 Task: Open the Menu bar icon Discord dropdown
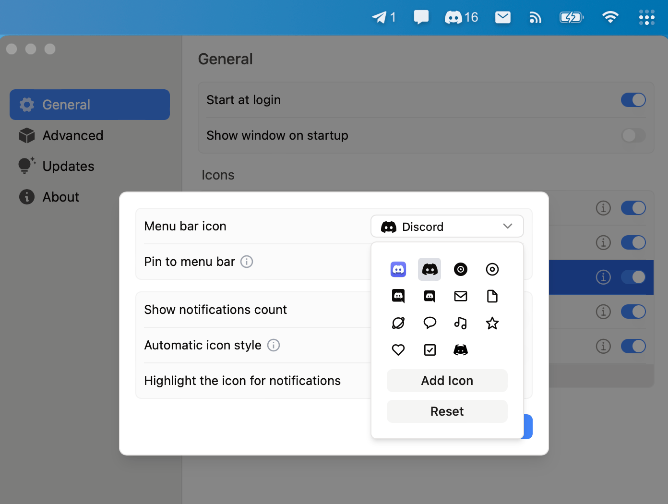click(x=447, y=226)
